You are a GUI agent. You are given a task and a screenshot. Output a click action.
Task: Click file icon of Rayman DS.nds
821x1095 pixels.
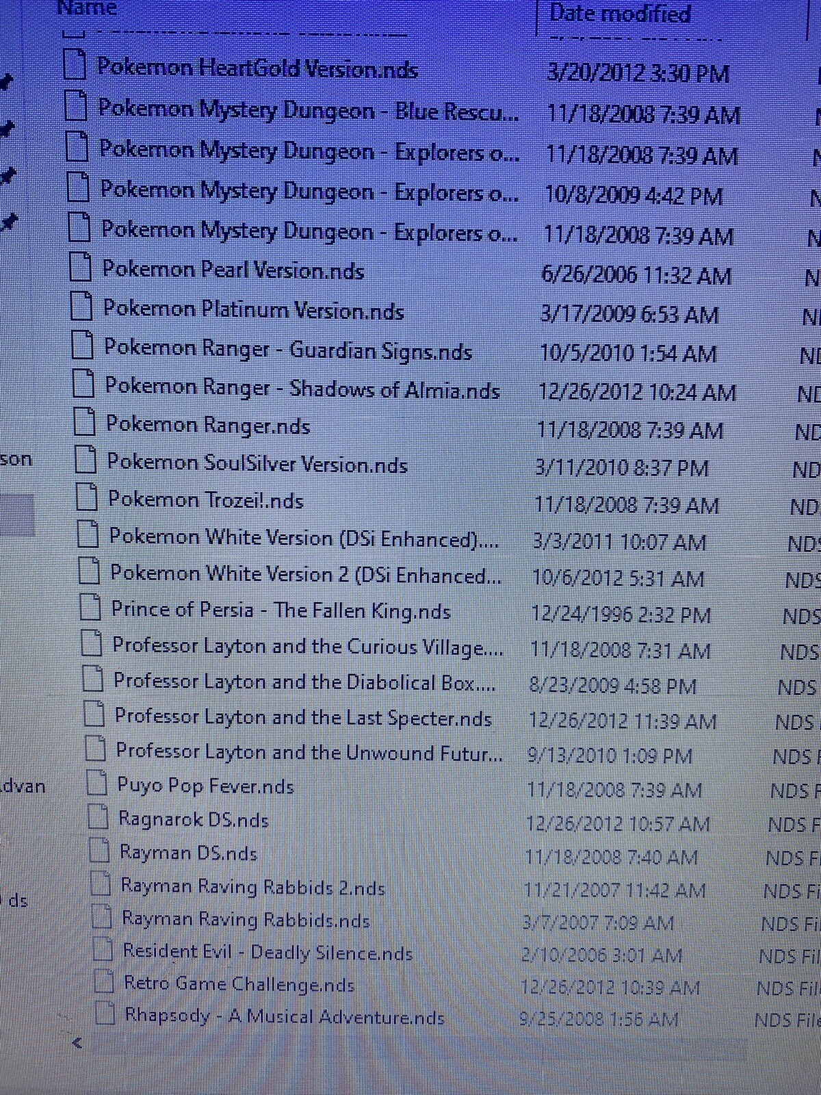[x=99, y=850]
